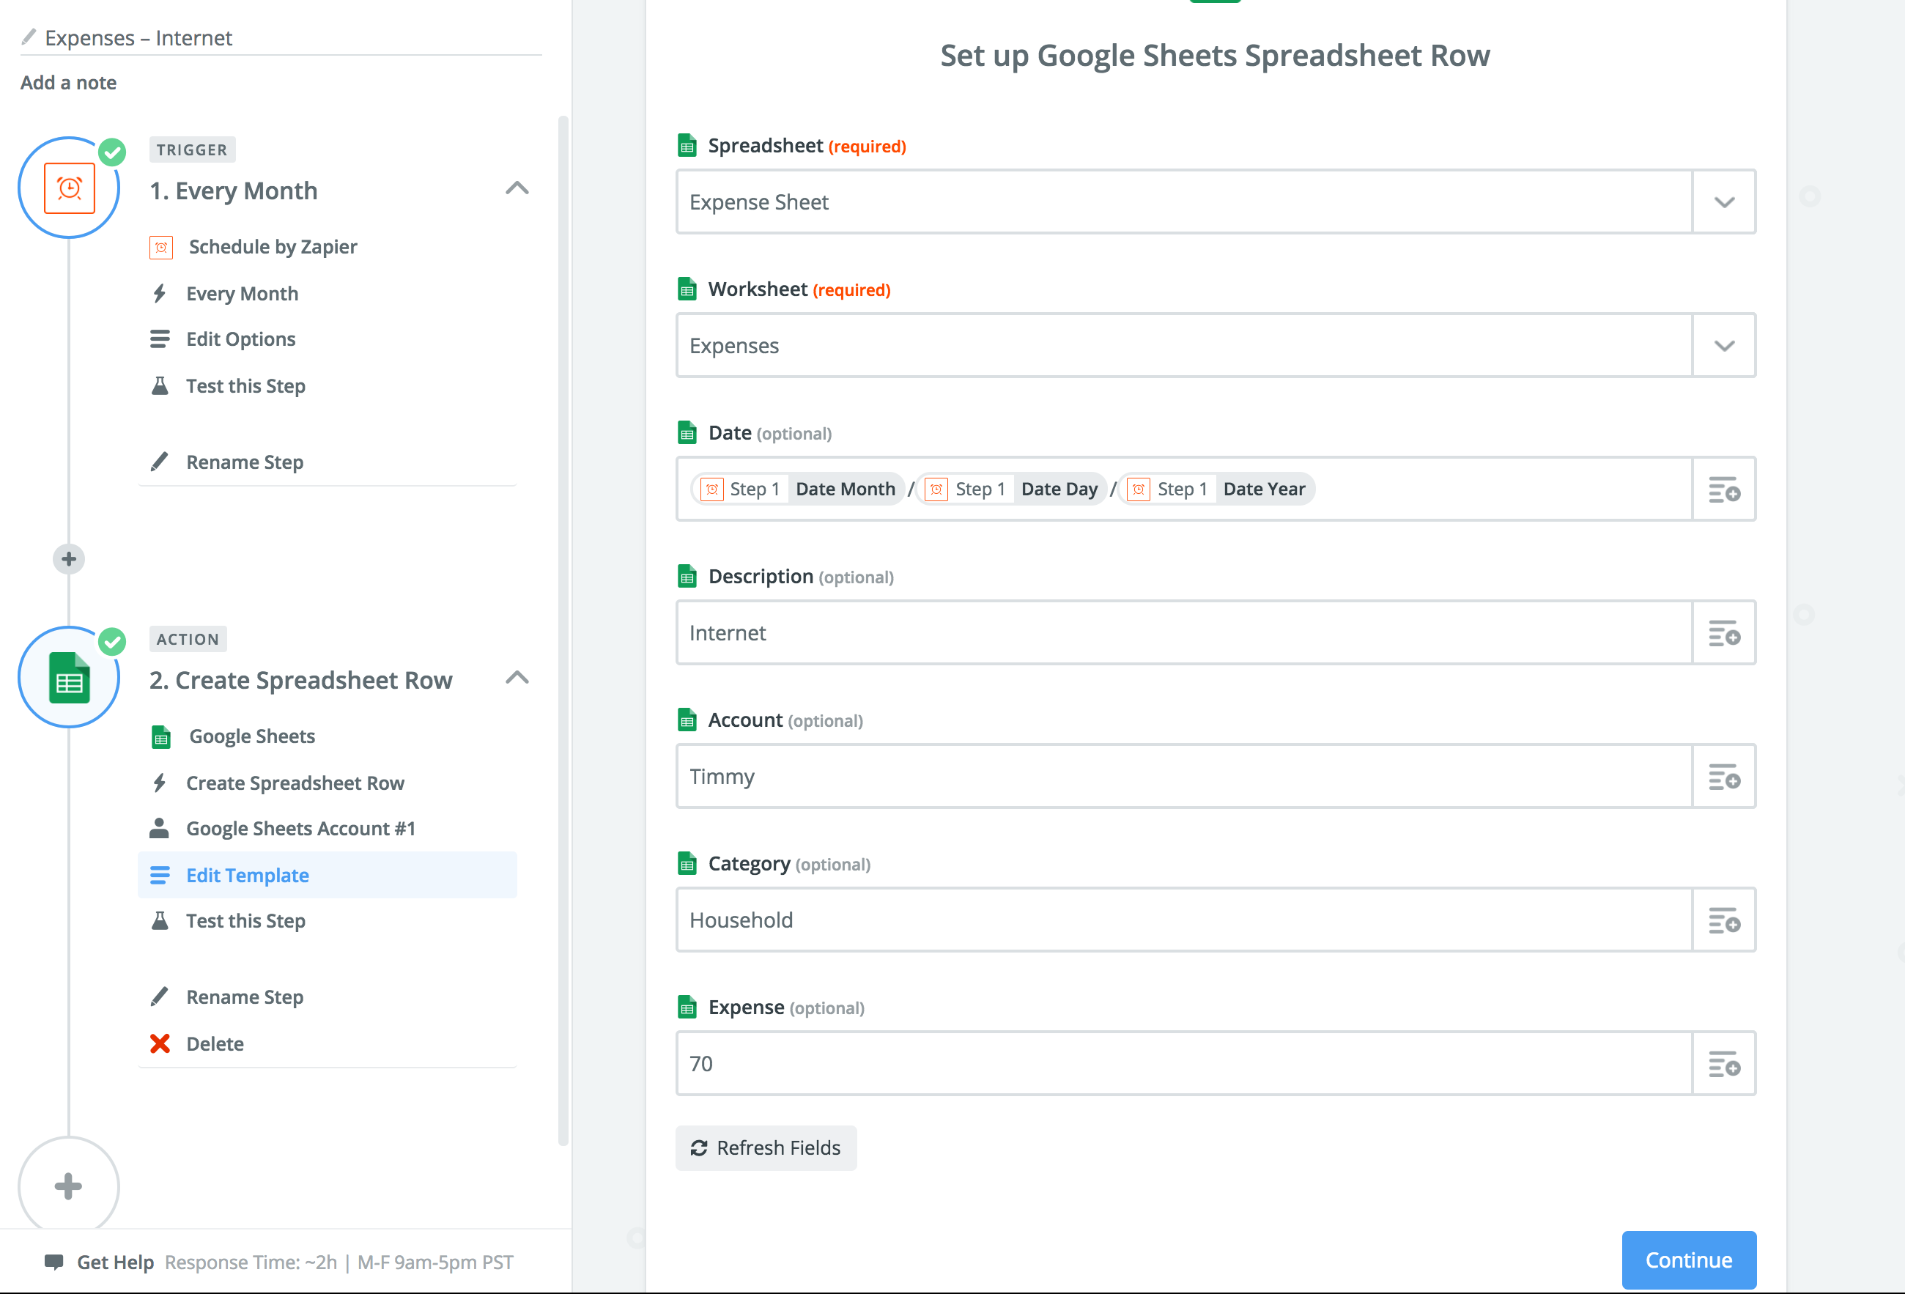Screen dimensions: 1905x1294
Task: Insert a field into the Description box
Action: [1725, 632]
